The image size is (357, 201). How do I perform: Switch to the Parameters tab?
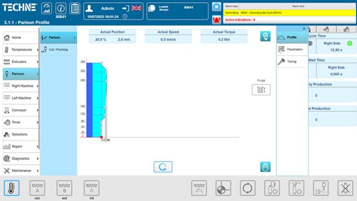(292, 49)
